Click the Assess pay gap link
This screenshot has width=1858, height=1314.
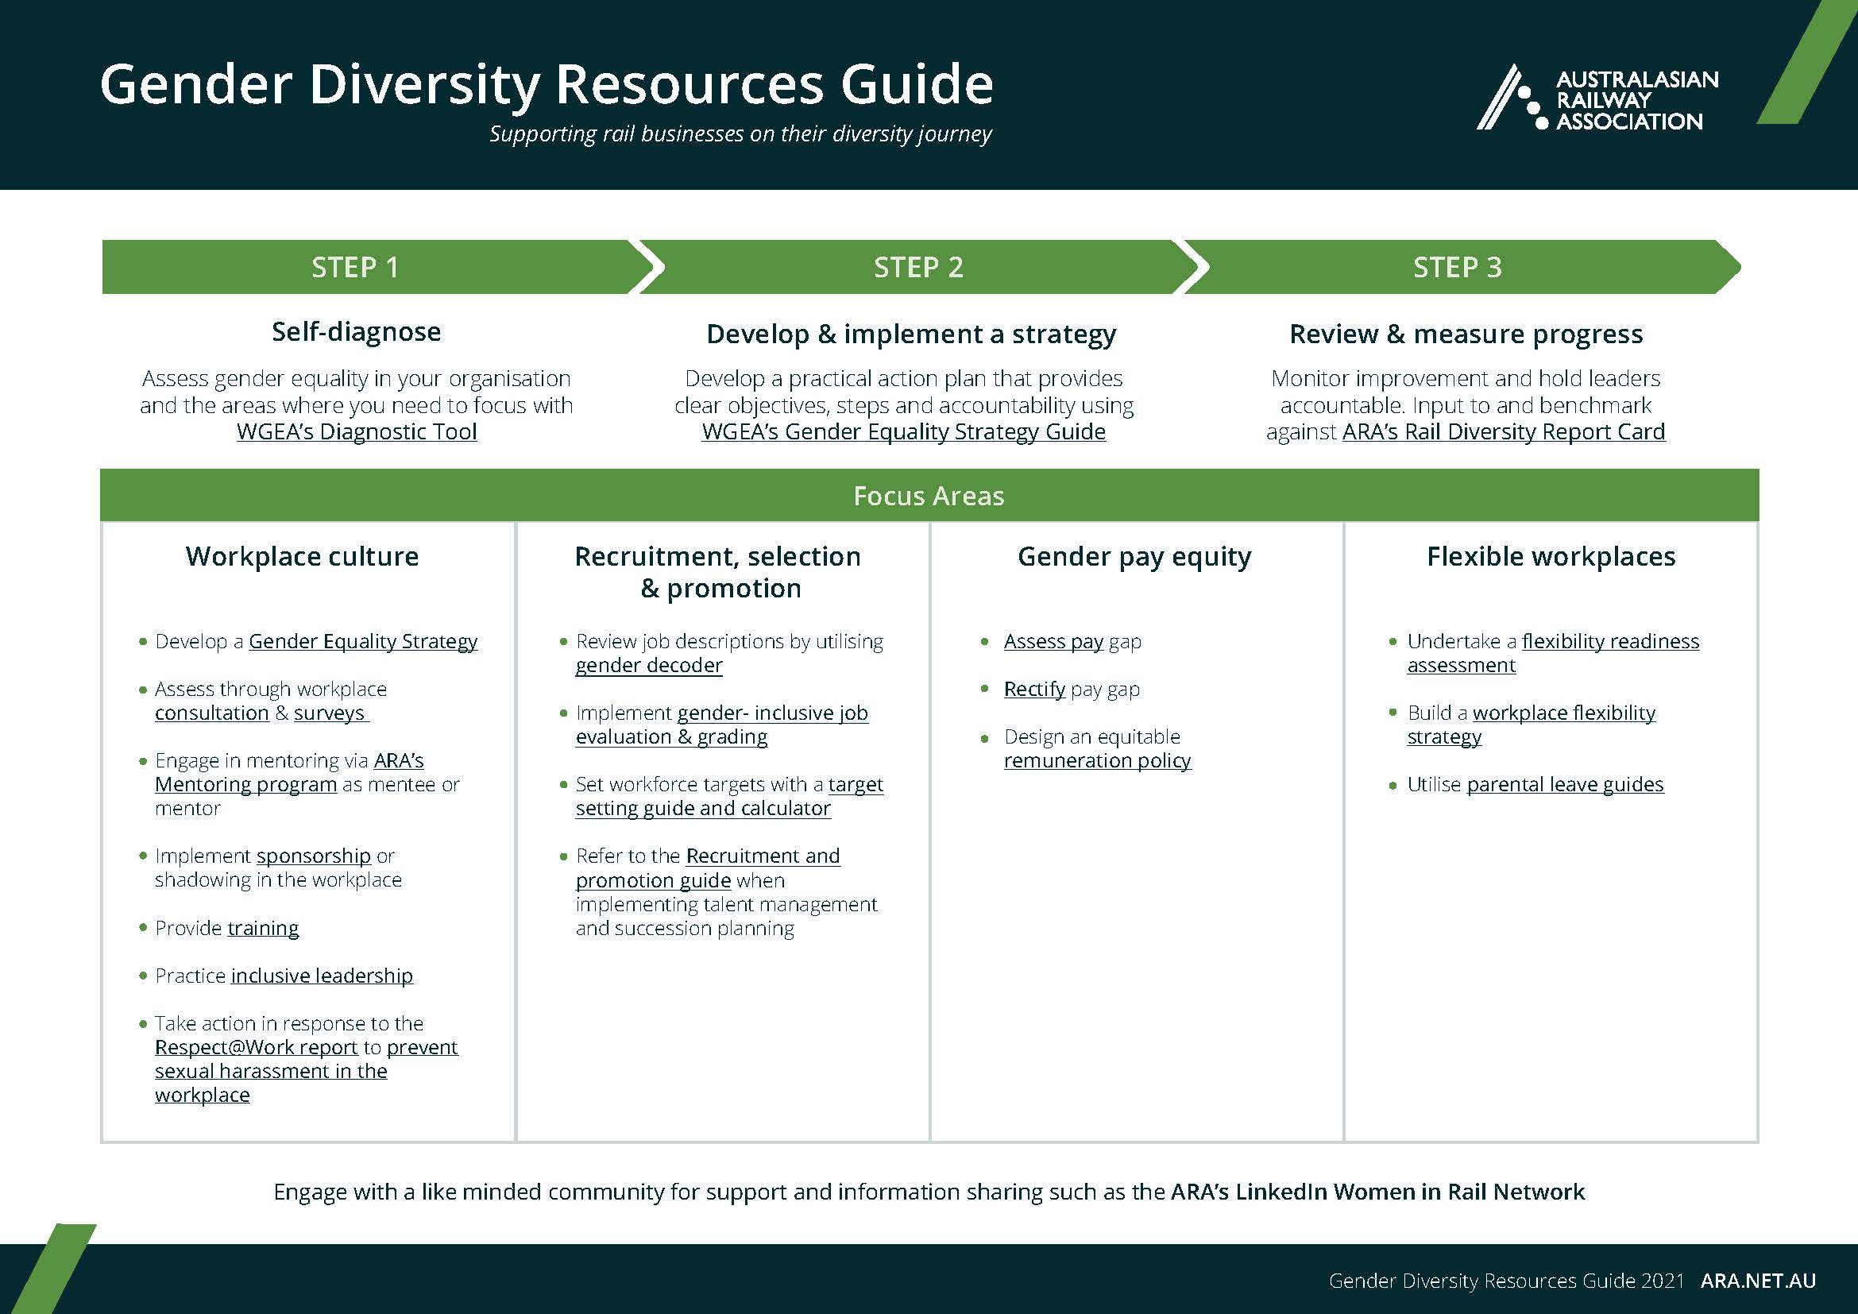1053,642
